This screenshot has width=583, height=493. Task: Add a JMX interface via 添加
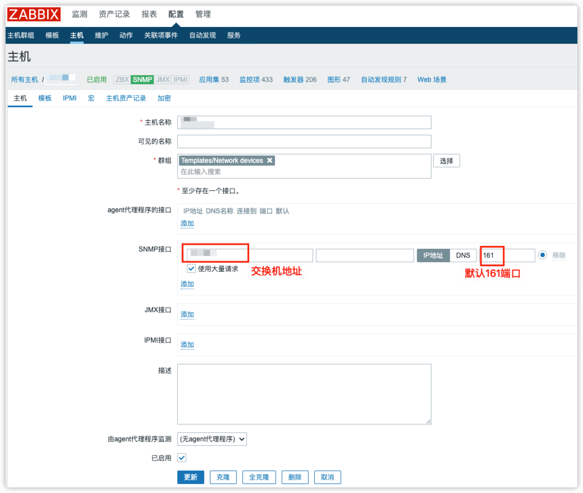click(187, 314)
